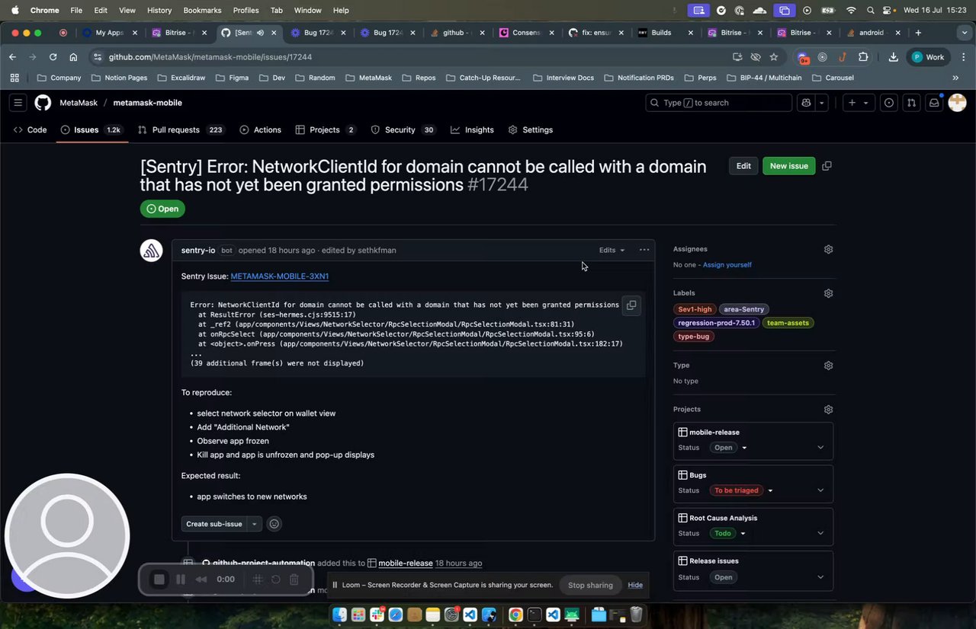This screenshot has height=629, width=976.
Task: Stop the Loom recording
Action: coord(159,580)
